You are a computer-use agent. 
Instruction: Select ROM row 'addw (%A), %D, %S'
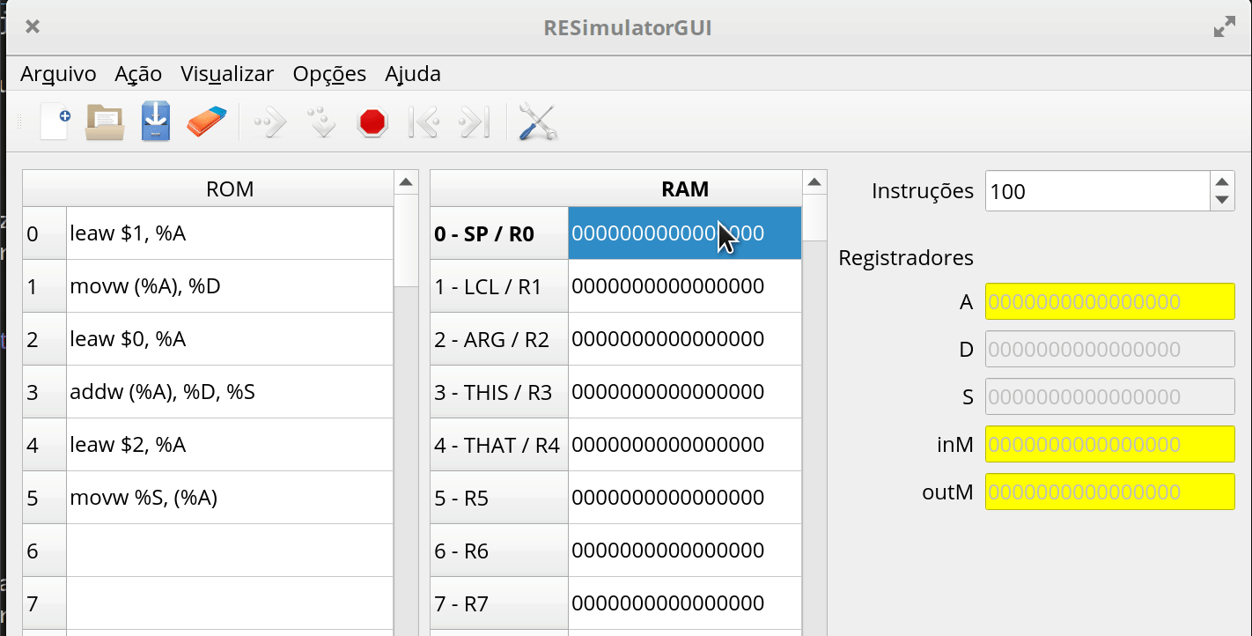(x=229, y=392)
